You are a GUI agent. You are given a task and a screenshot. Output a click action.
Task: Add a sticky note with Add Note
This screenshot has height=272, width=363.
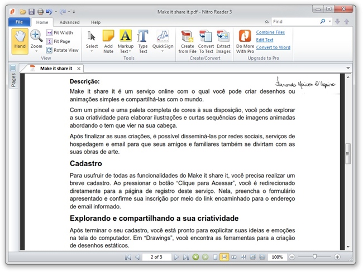pyautogui.click(x=108, y=42)
